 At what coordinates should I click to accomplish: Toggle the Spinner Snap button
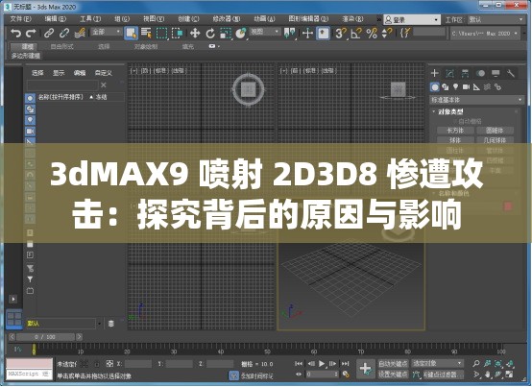click(x=387, y=34)
